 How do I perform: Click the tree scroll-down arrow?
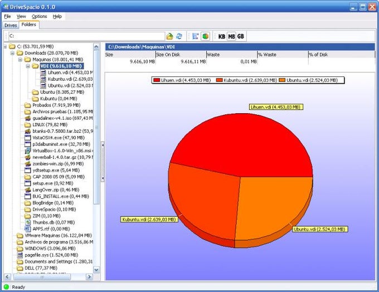(96, 270)
